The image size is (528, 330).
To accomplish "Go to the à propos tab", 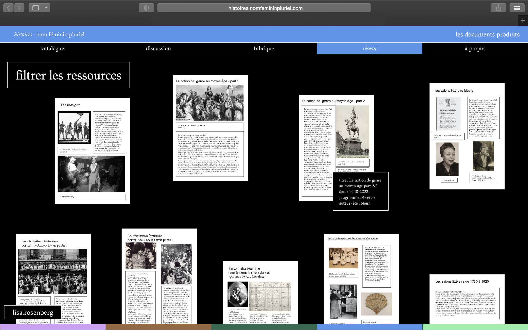I will pyautogui.click(x=475, y=48).
